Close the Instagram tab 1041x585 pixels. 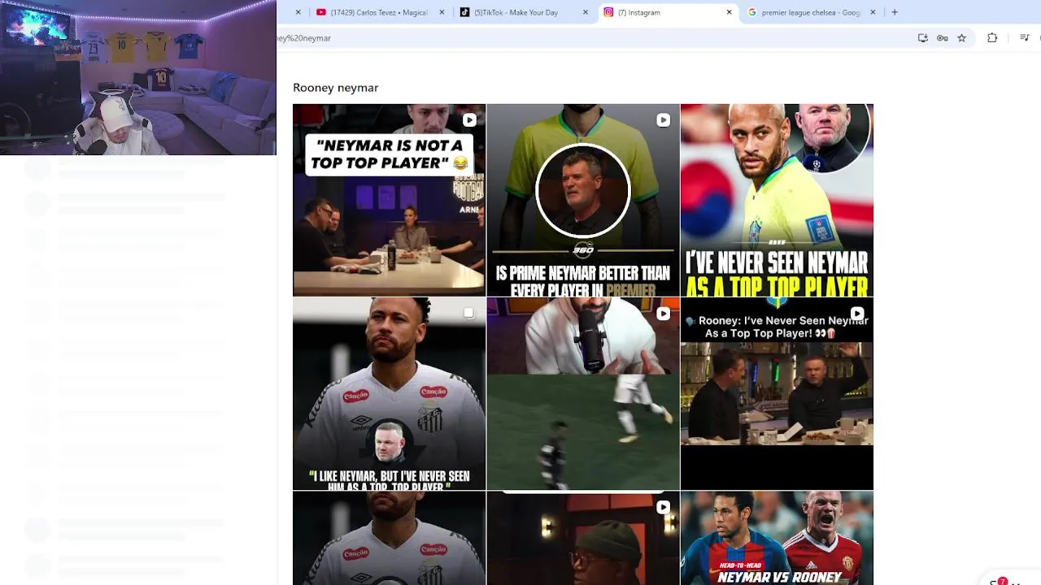click(x=729, y=12)
